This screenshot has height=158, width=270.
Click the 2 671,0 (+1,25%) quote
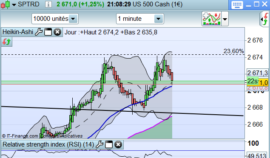pos(80,4)
